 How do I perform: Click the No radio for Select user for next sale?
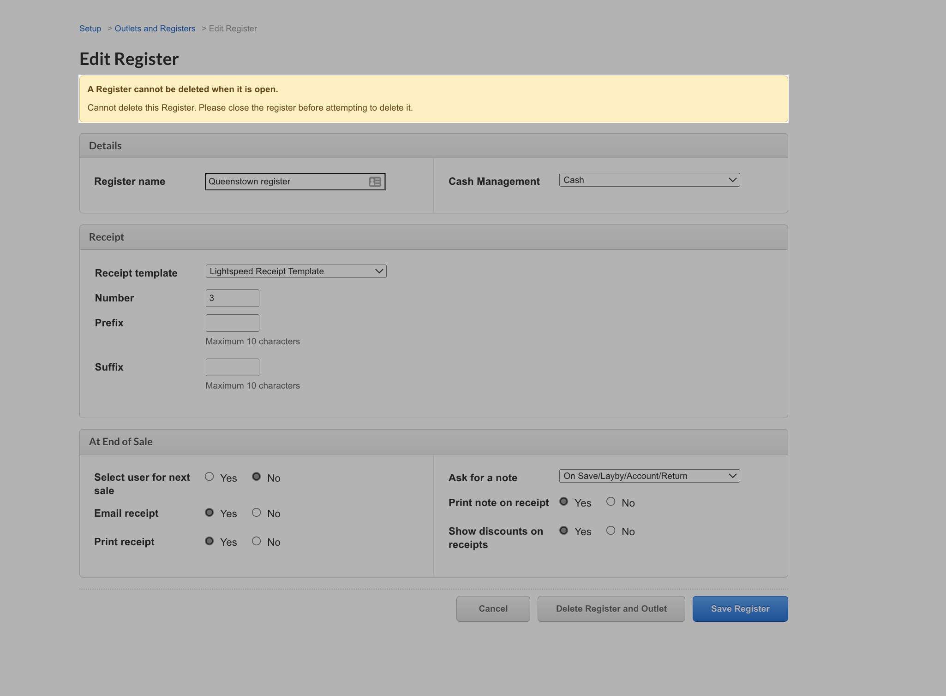(257, 477)
